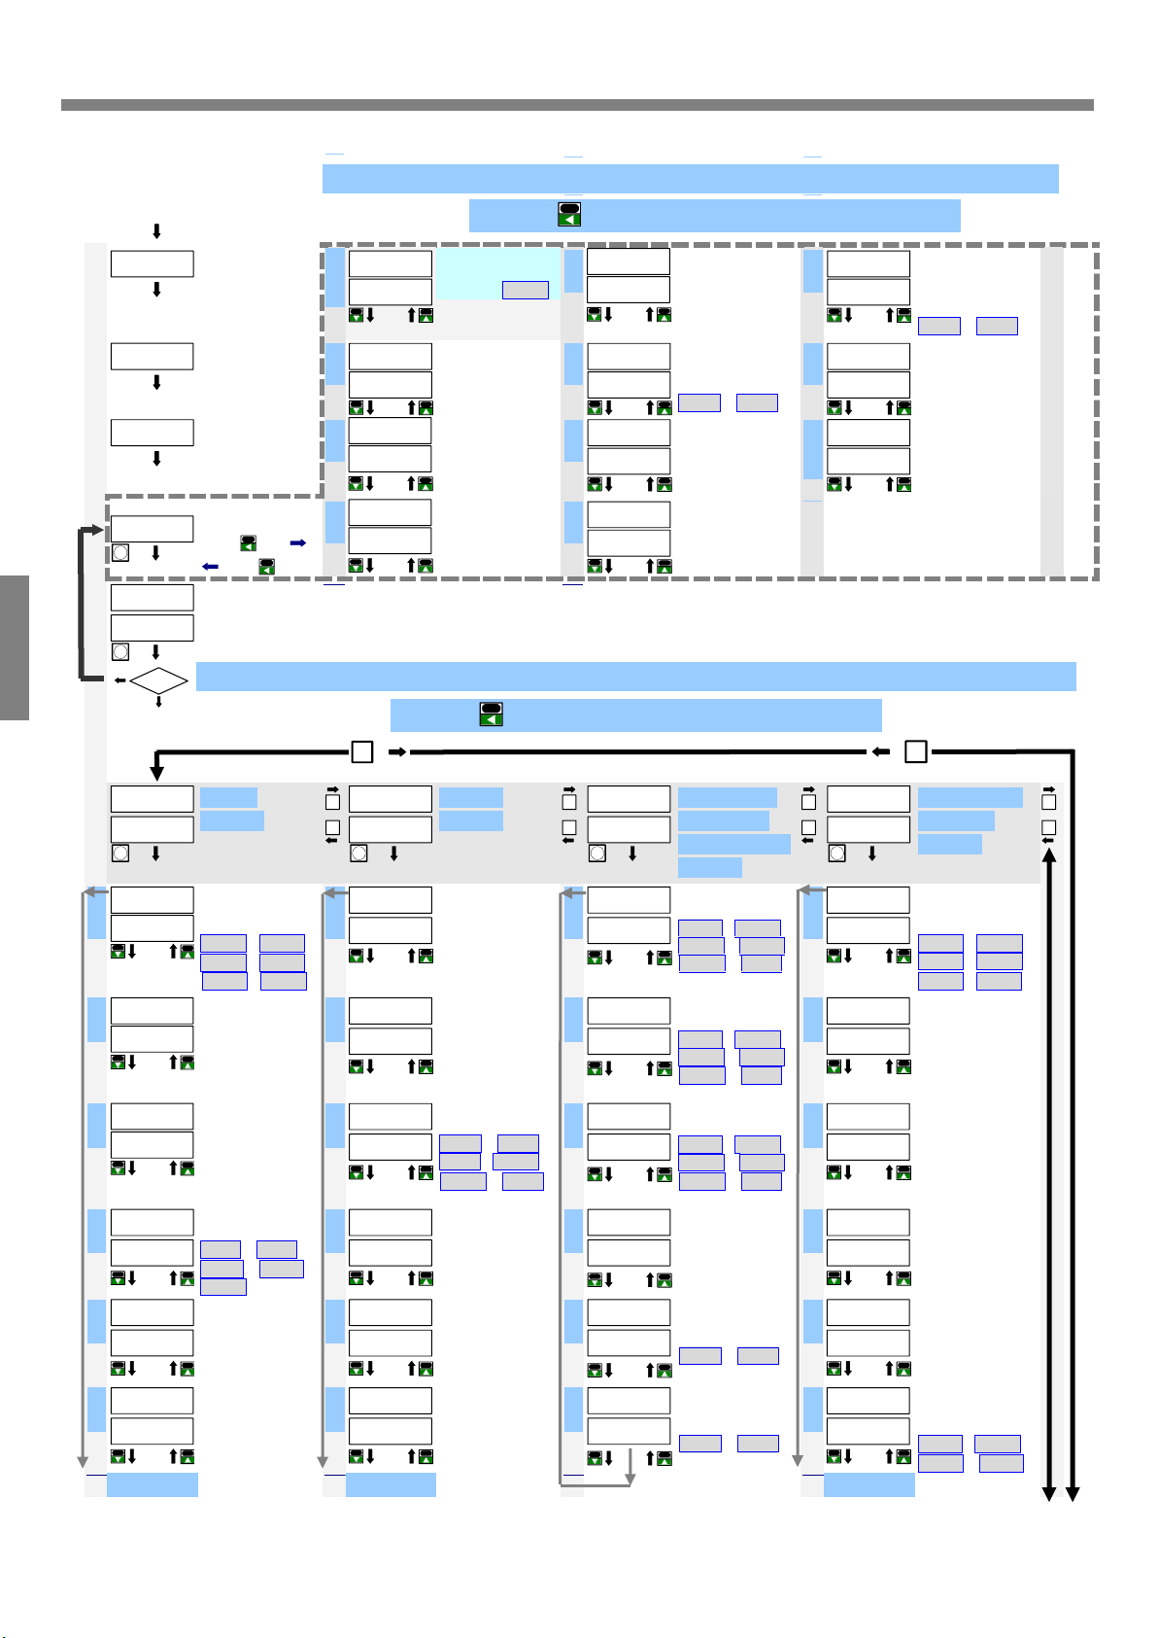Click the long light-blue banner at the top
This screenshot has width=1158, height=1638.
click(690, 179)
